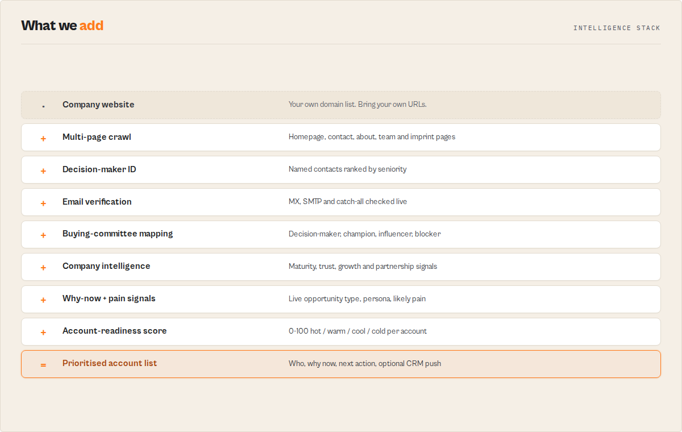The height and width of the screenshot is (432, 682).
Task: Select the 'Email verification' row title
Action: tap(97, 202)
